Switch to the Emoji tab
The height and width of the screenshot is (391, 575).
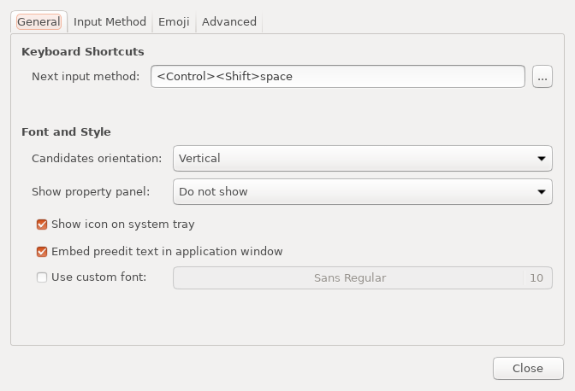[174, 22]
